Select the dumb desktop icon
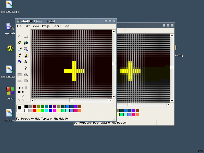The height and width of the screenshot is (153, 204). tap(10, 91)
